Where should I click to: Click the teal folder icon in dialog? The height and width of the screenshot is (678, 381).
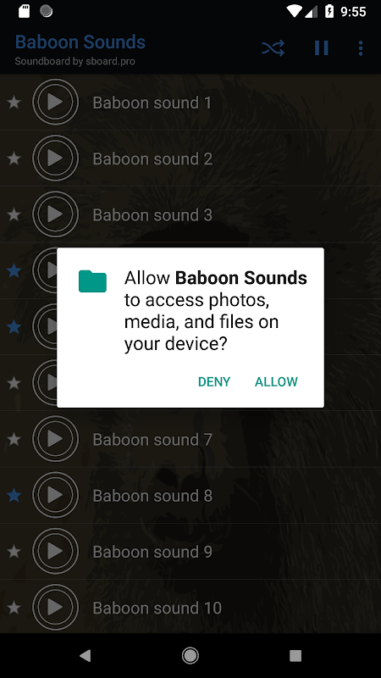[92, 281]
